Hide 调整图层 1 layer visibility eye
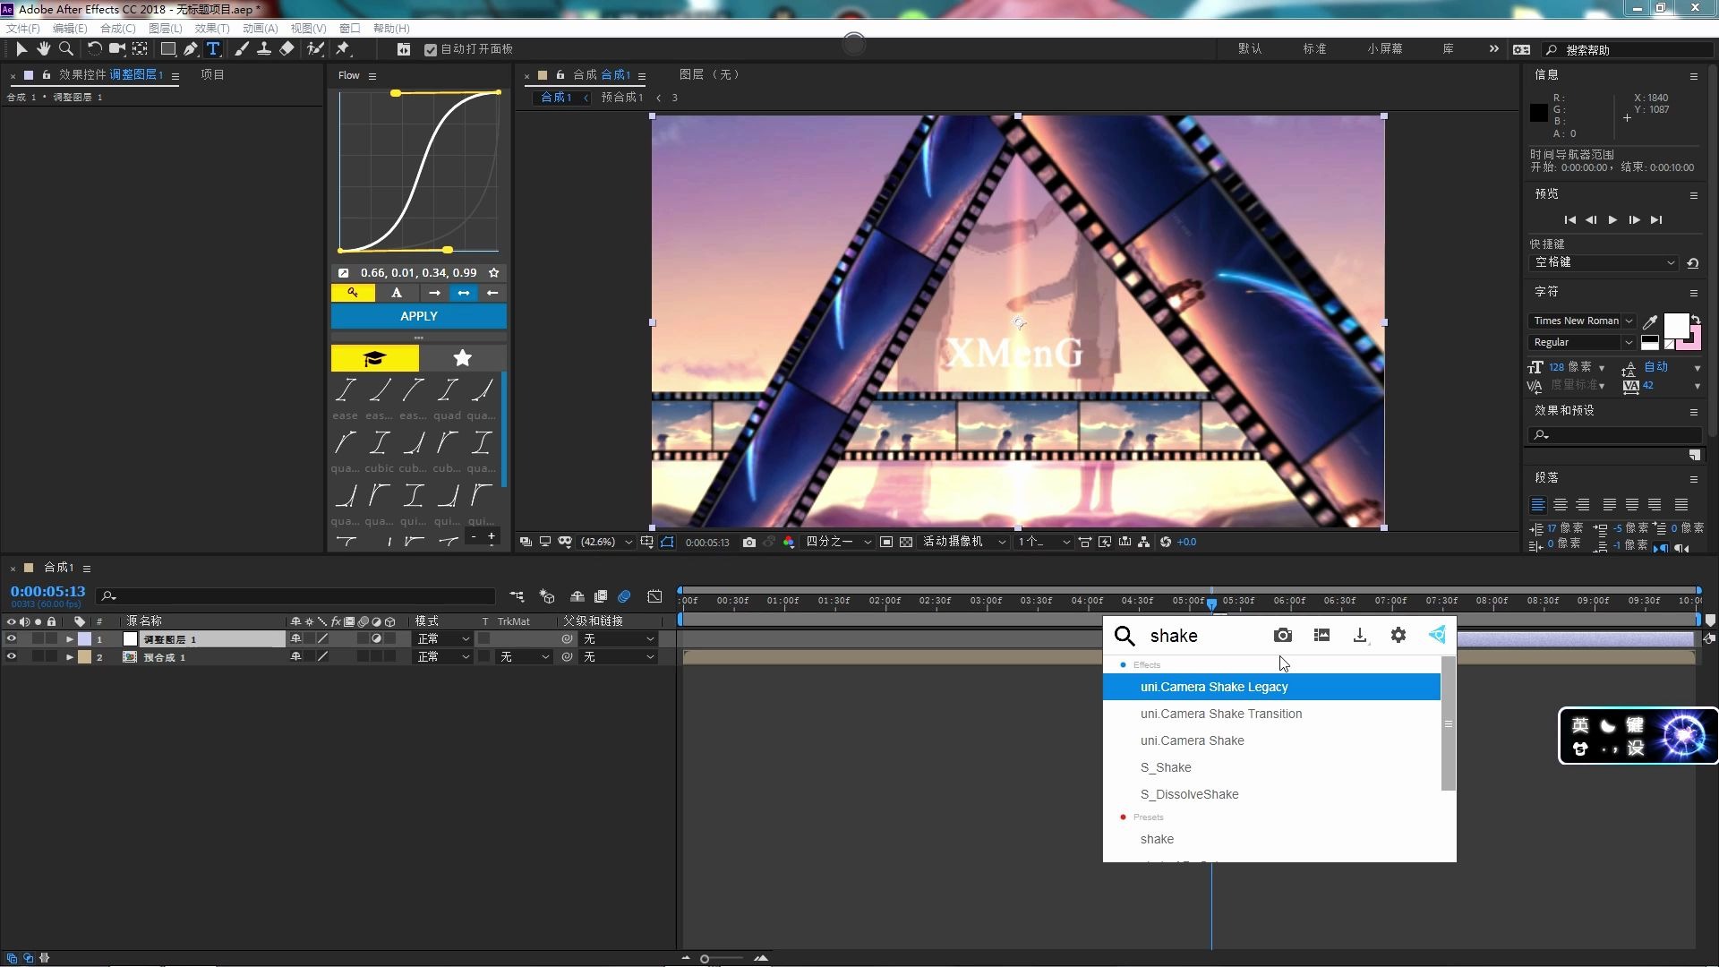The width and height of the screenshot is (1719, 967). click(x=11, y=639)
